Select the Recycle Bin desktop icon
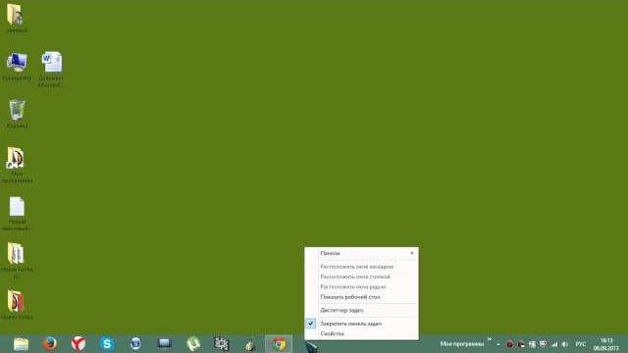Viewport: 628px width, 353px height. pos(17,110)
